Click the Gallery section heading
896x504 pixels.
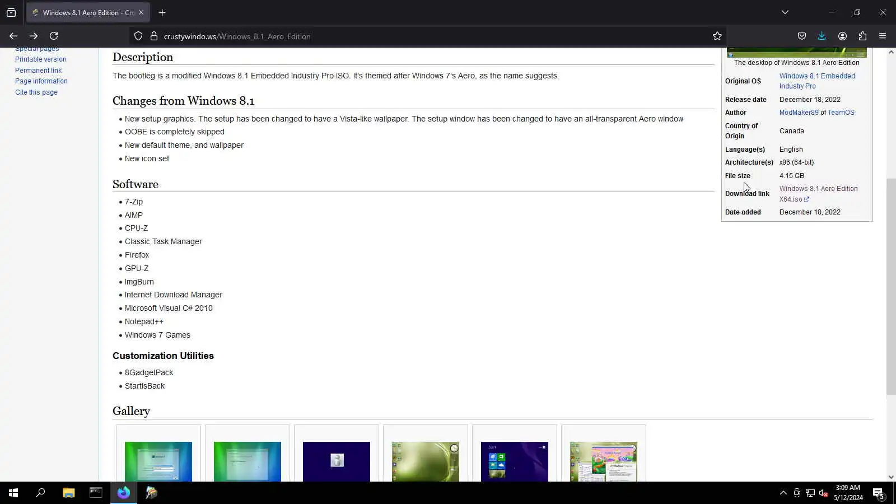tap(131, 411)
